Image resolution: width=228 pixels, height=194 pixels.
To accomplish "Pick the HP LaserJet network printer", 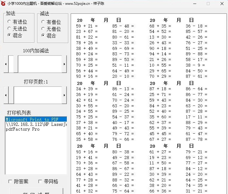I will point(35,124).
